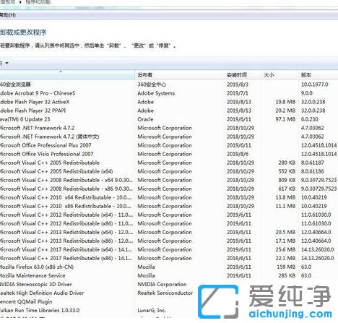Image resolution: width=338 pixels, height=323 pixels.
Task: Click size 25.6 MB cell
Action: tap(285, 249)
